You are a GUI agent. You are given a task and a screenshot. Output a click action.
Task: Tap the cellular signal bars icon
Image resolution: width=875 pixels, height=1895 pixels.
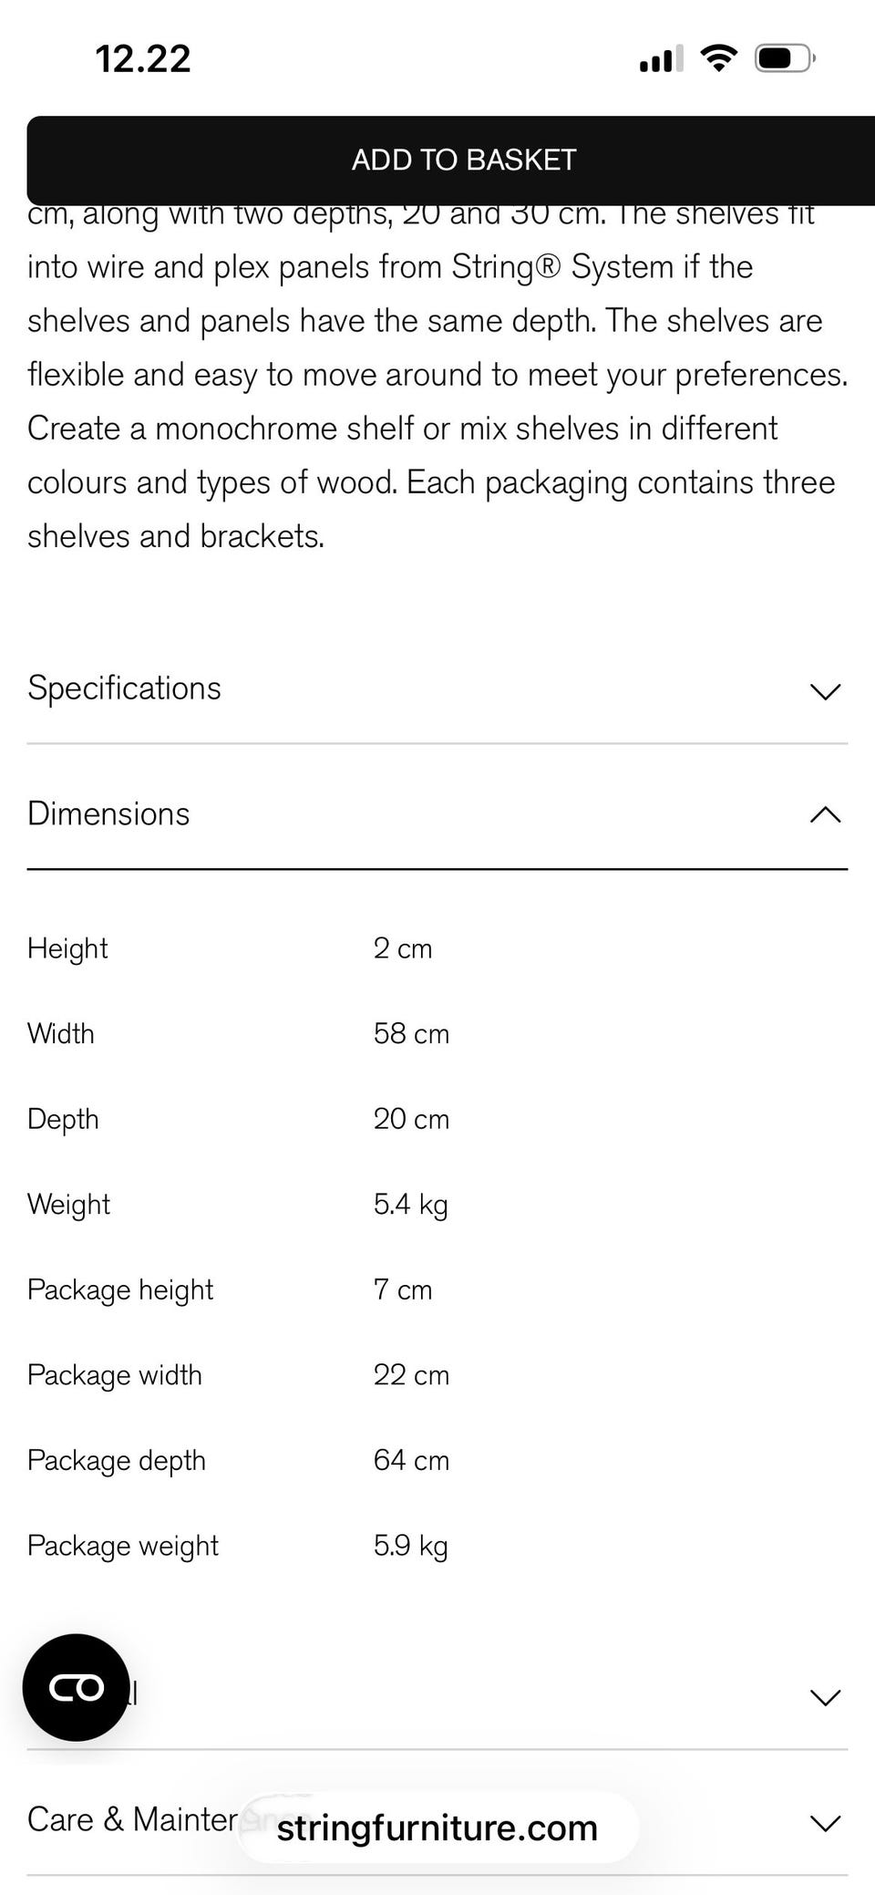point(661,60)
